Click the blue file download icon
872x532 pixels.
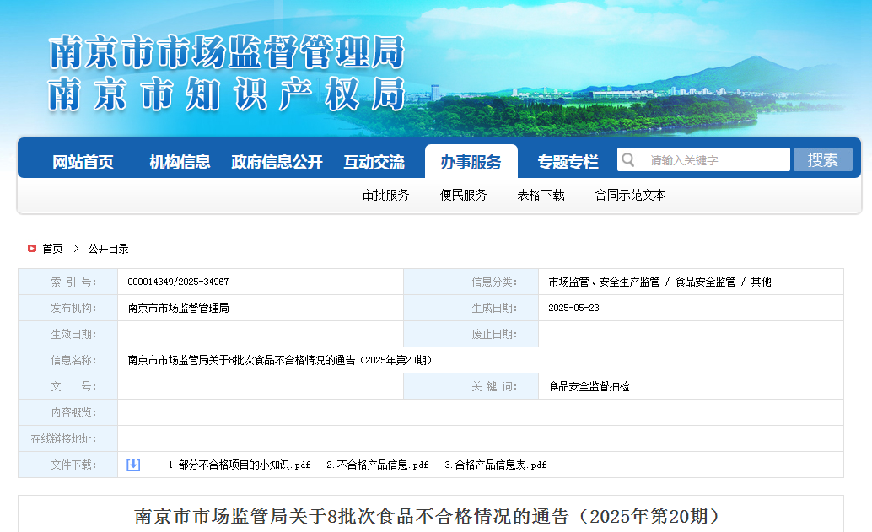coord(133,465)
